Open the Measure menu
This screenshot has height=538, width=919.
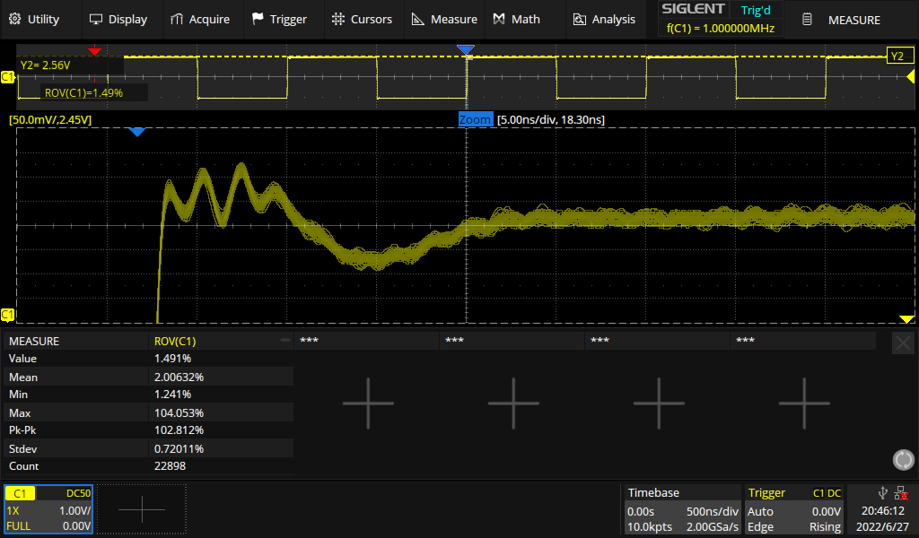[444, 19]
